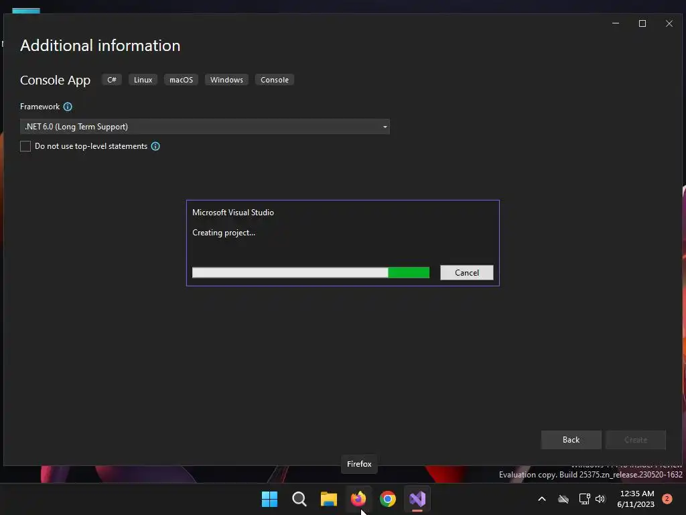Click the Creating project progress bar
This screenshot has width=686, height=515.
tap(311, 272)
